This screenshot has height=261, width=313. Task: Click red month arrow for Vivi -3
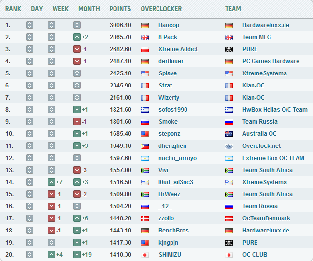click(x=77, y=170)
